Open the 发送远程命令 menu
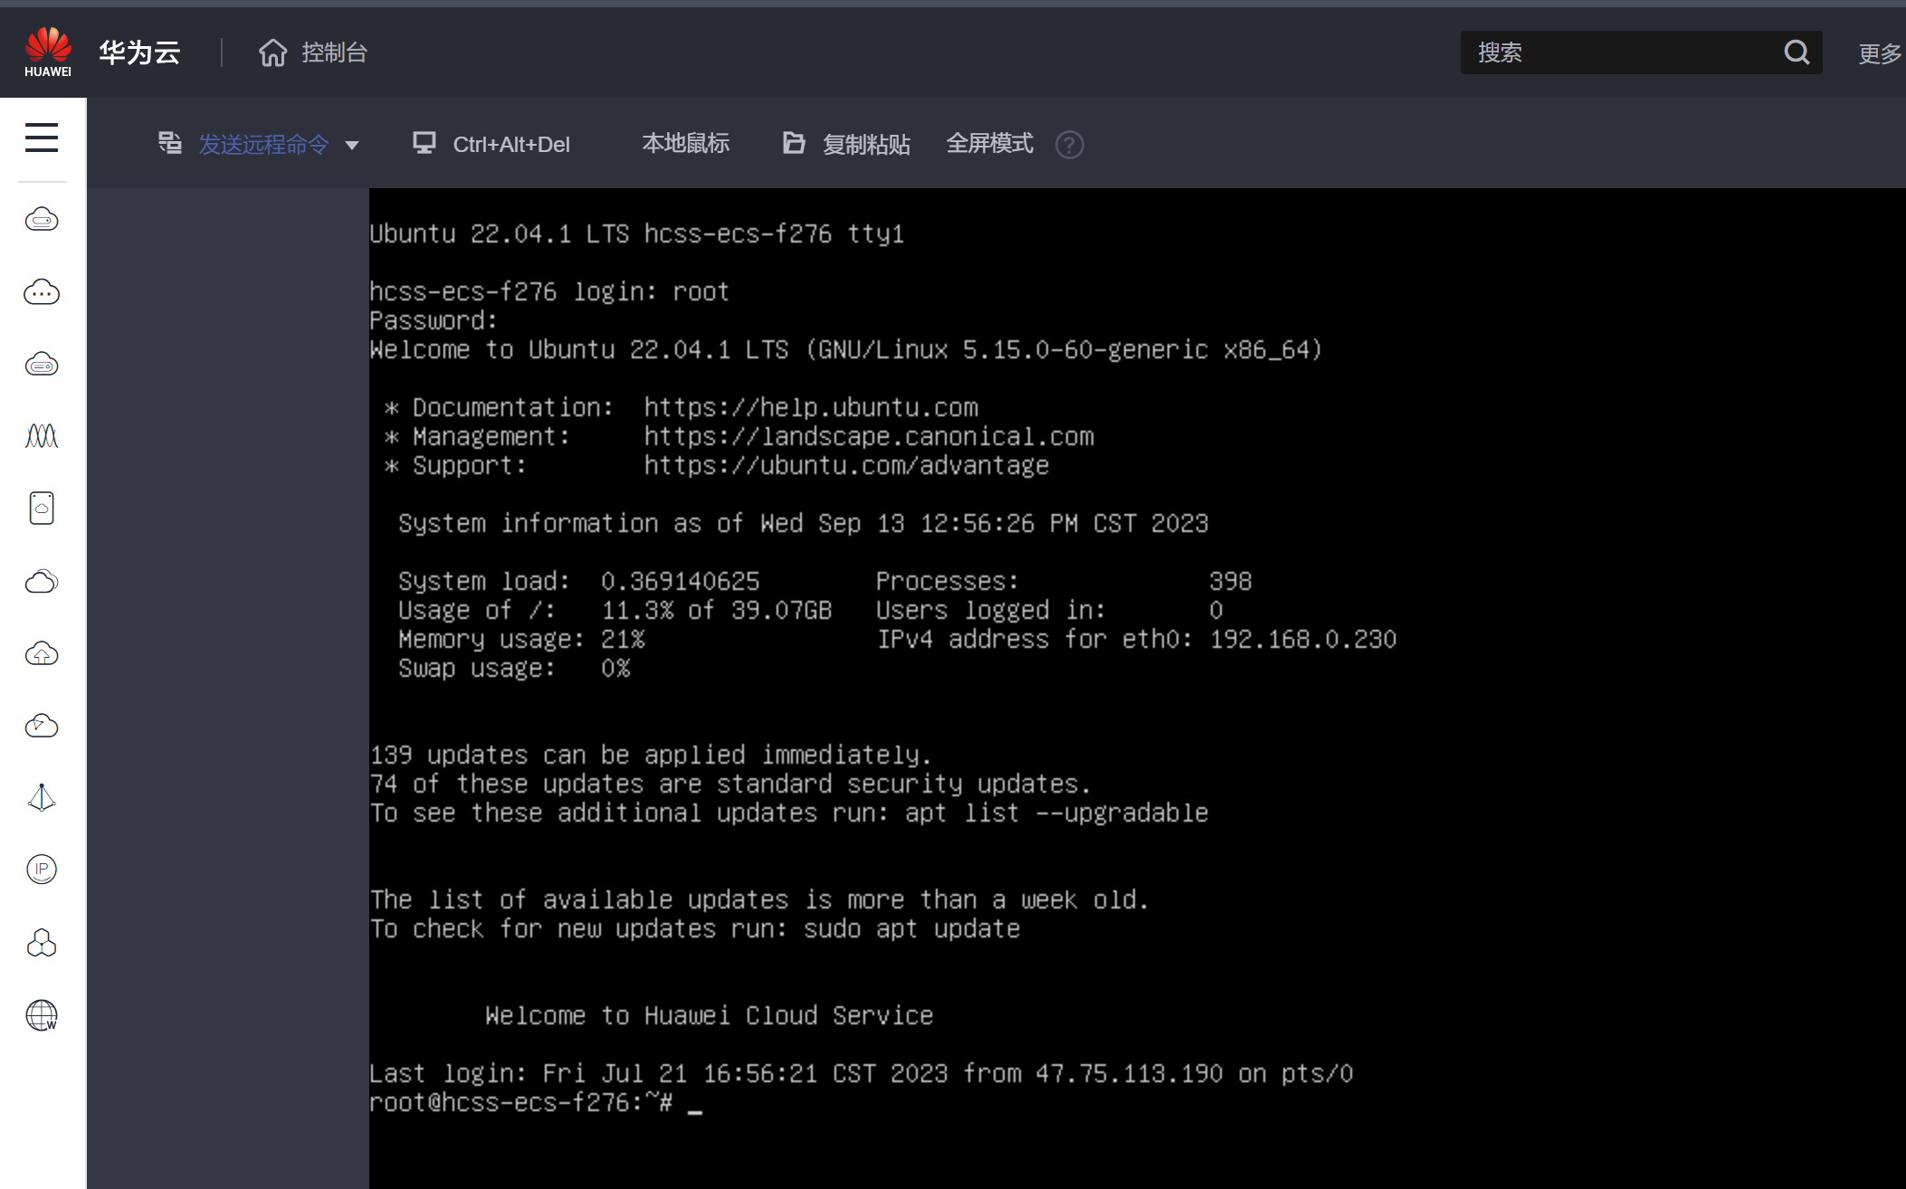This screenshot has height=1189, width=1906. point(263,145)
